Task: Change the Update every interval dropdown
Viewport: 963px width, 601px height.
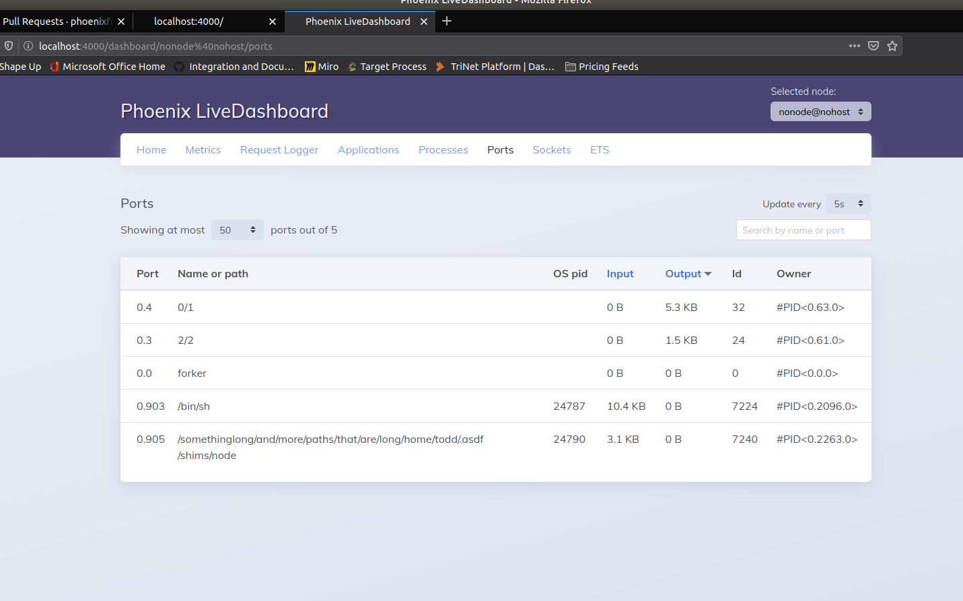Action: coord(848,203)
